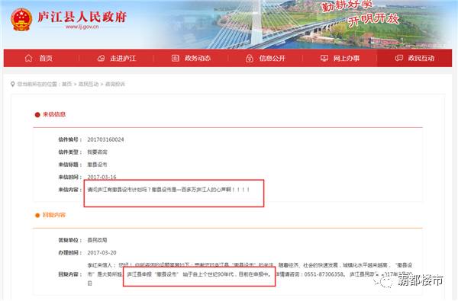458x301 pixels.
Task: Click the icon beside 走进庐江
Action: pyautogui.click(x=101, y=59)
